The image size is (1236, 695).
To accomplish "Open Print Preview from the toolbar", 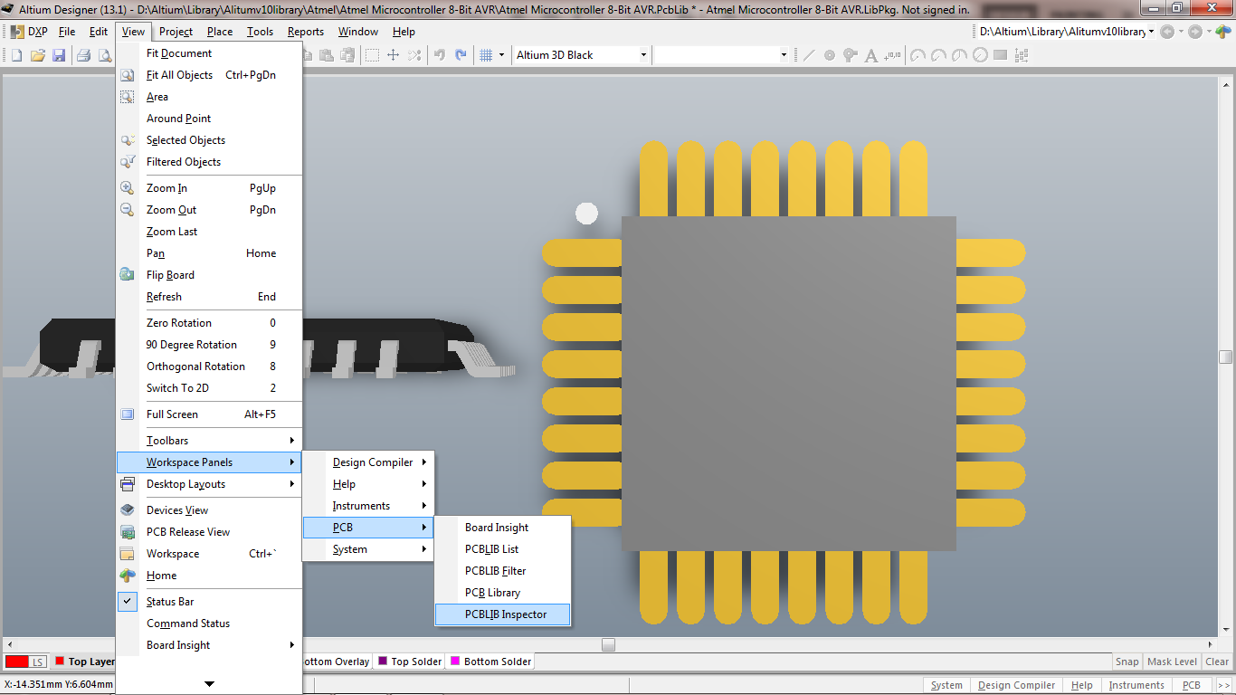I will tap(104, 54).
